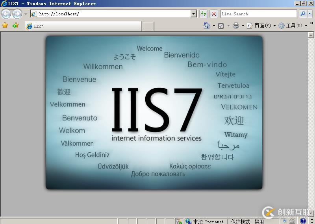Screen dimensions: 315x224
Task: Click the Add to Favorites star-plus icon
Action: tap(15, 26)
